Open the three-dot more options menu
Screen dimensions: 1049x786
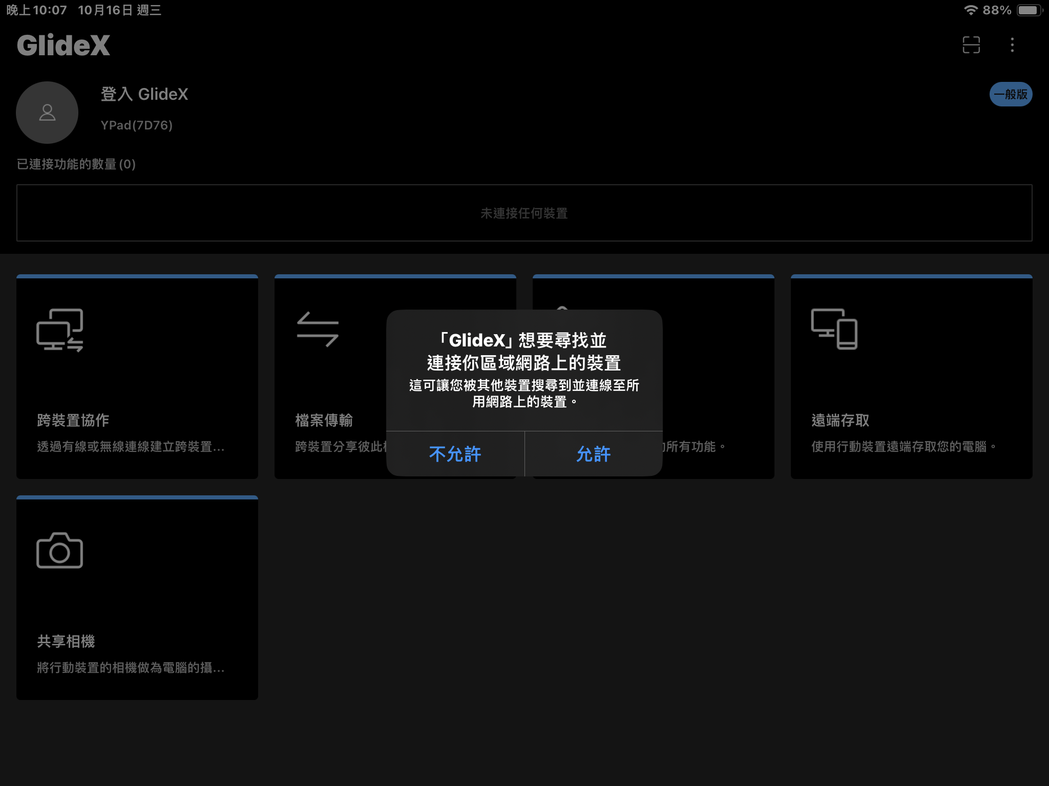pyautogui.click(x=1012, y=45)
